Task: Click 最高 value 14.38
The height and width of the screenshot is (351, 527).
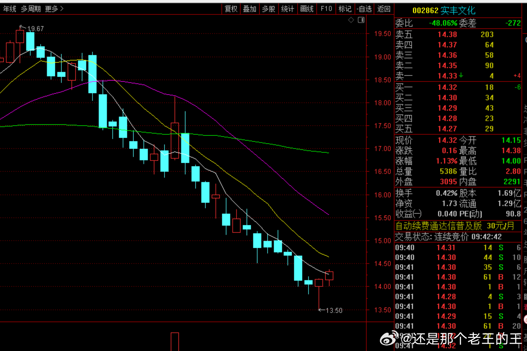Action: pos(511,150)
